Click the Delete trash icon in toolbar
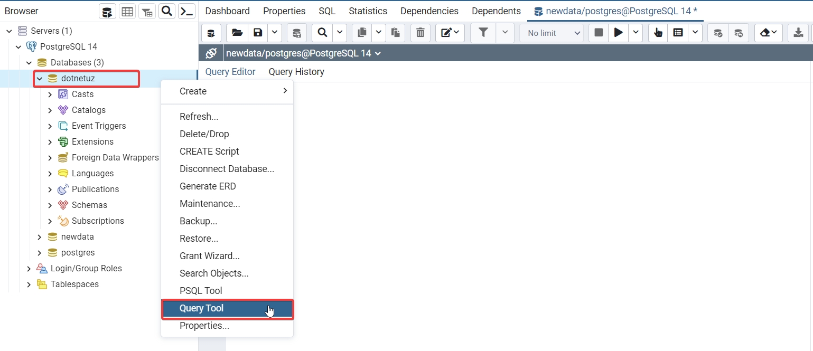 [x=420, y=33]
